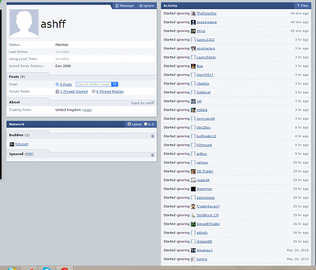This screenshot has height=270, width=316.
Task: Click roger44's avatar icon
Action: tap(193, 180)
